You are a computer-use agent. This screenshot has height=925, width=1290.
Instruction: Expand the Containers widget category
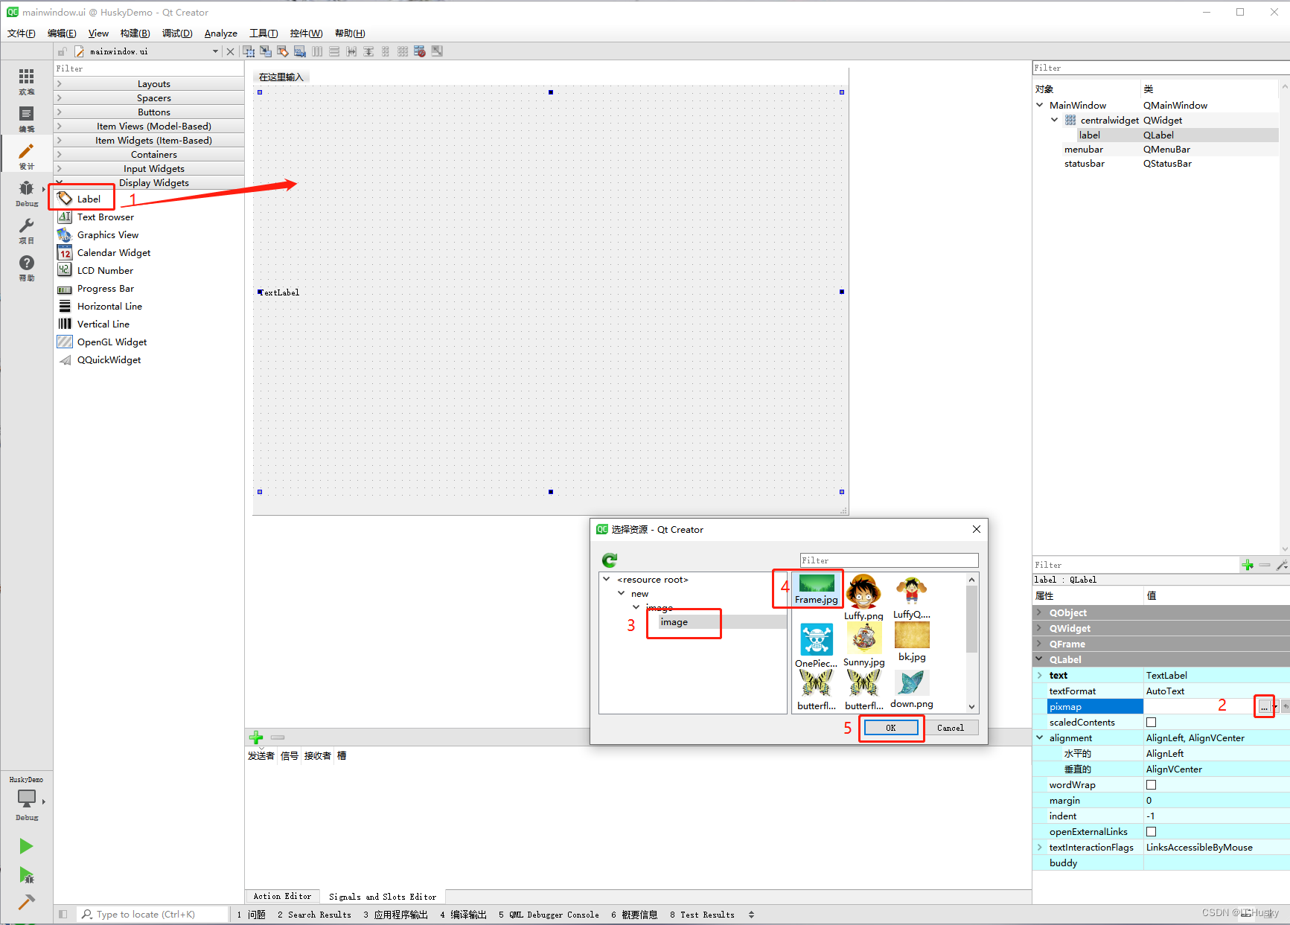tap(149, 154)
